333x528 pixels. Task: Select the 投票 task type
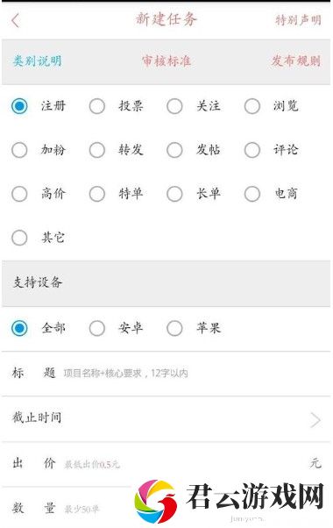click(97, 106)
